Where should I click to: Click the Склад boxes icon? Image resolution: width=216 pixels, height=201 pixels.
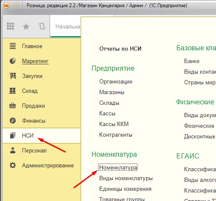[13, 91]
